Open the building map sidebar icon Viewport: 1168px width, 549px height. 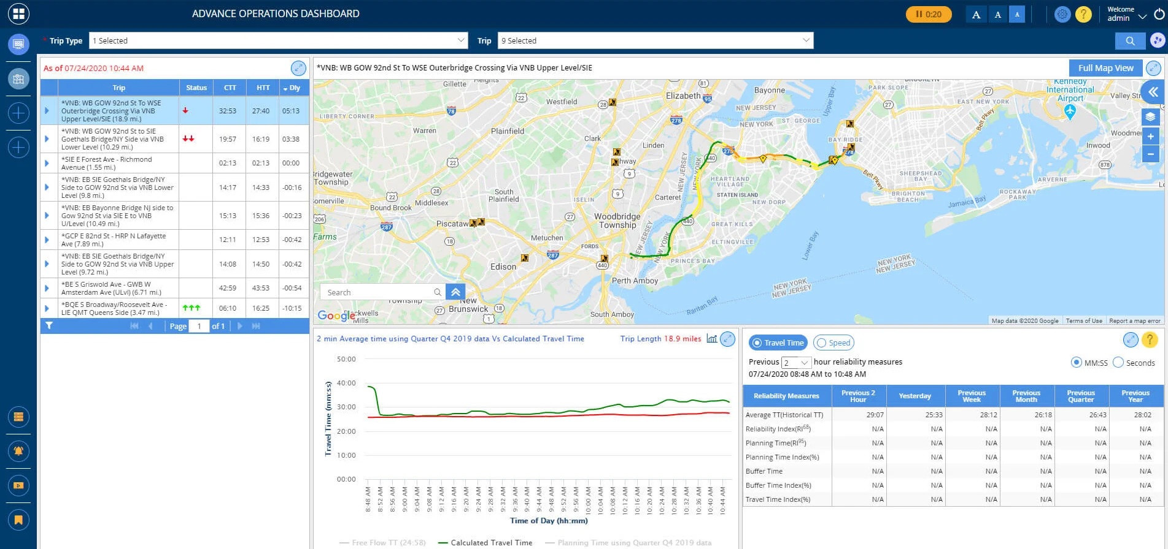pos(18,78)
